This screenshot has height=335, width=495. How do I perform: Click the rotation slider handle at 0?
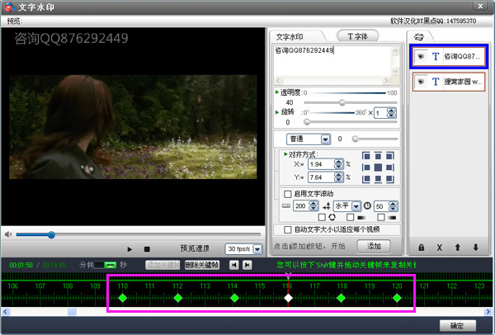coord(307,122)
